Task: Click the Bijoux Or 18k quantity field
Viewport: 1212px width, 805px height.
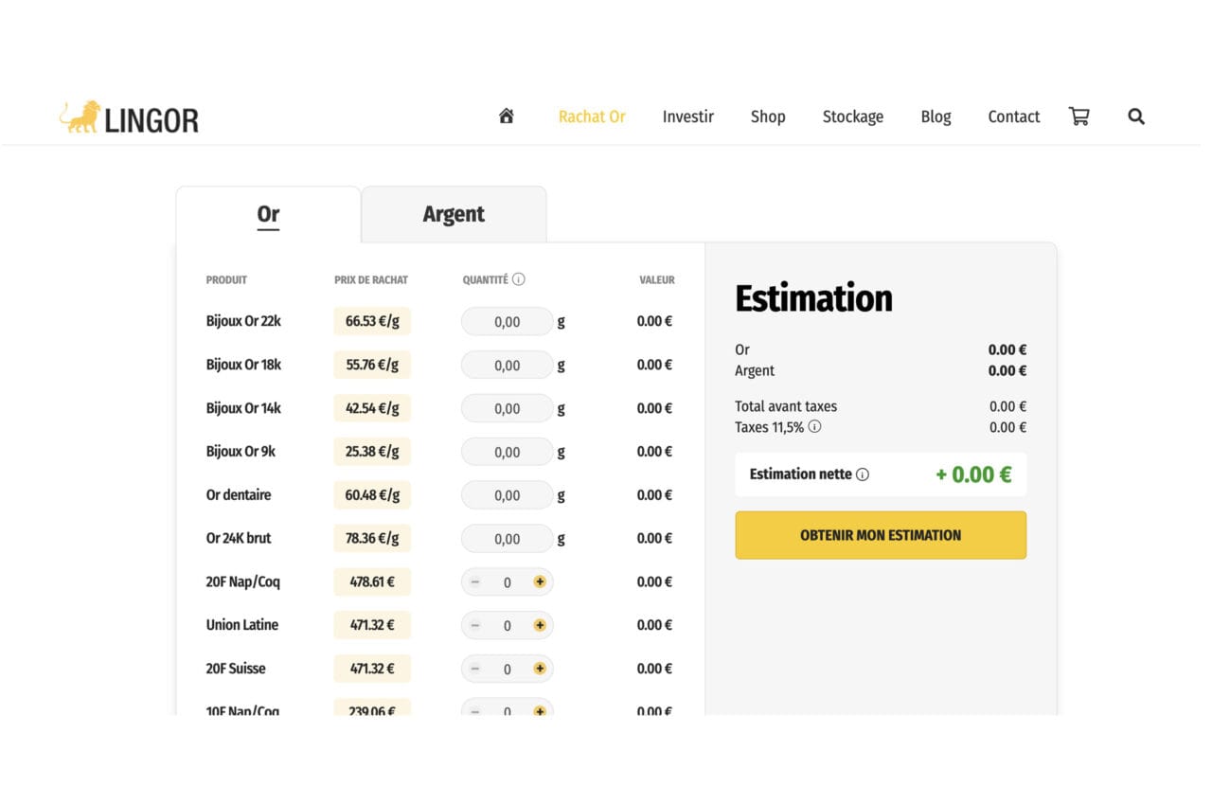Action: (507, 366)
